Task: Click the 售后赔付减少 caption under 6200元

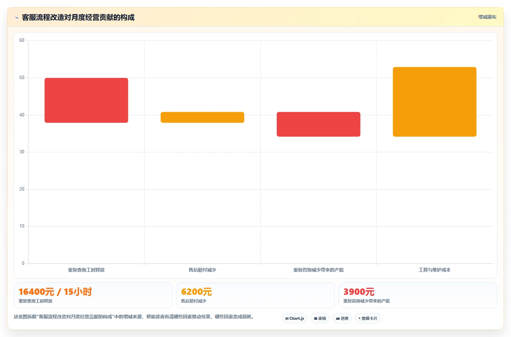Action: [x=193, y=301]
